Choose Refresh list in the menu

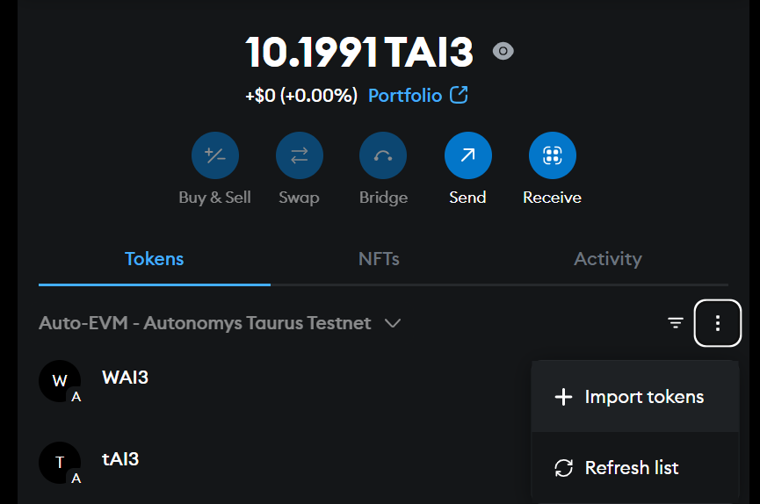[635, 468]
